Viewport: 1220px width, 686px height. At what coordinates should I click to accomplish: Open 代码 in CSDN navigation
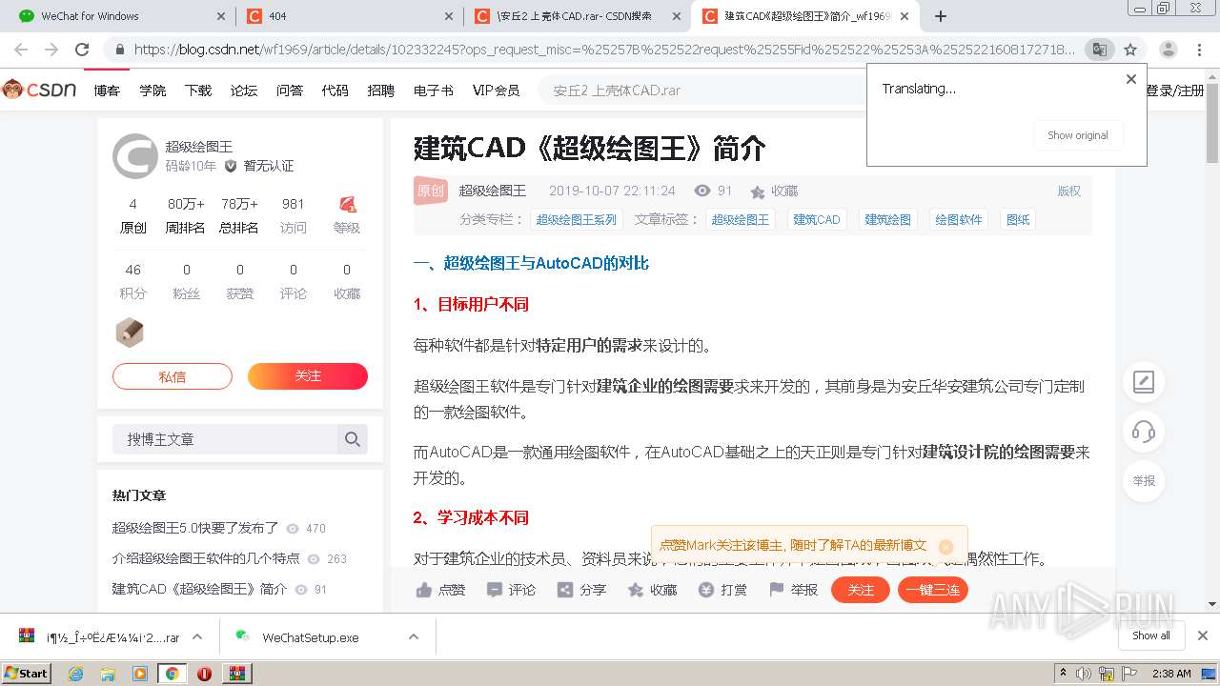pyautogui.click(x=335, y=91)
